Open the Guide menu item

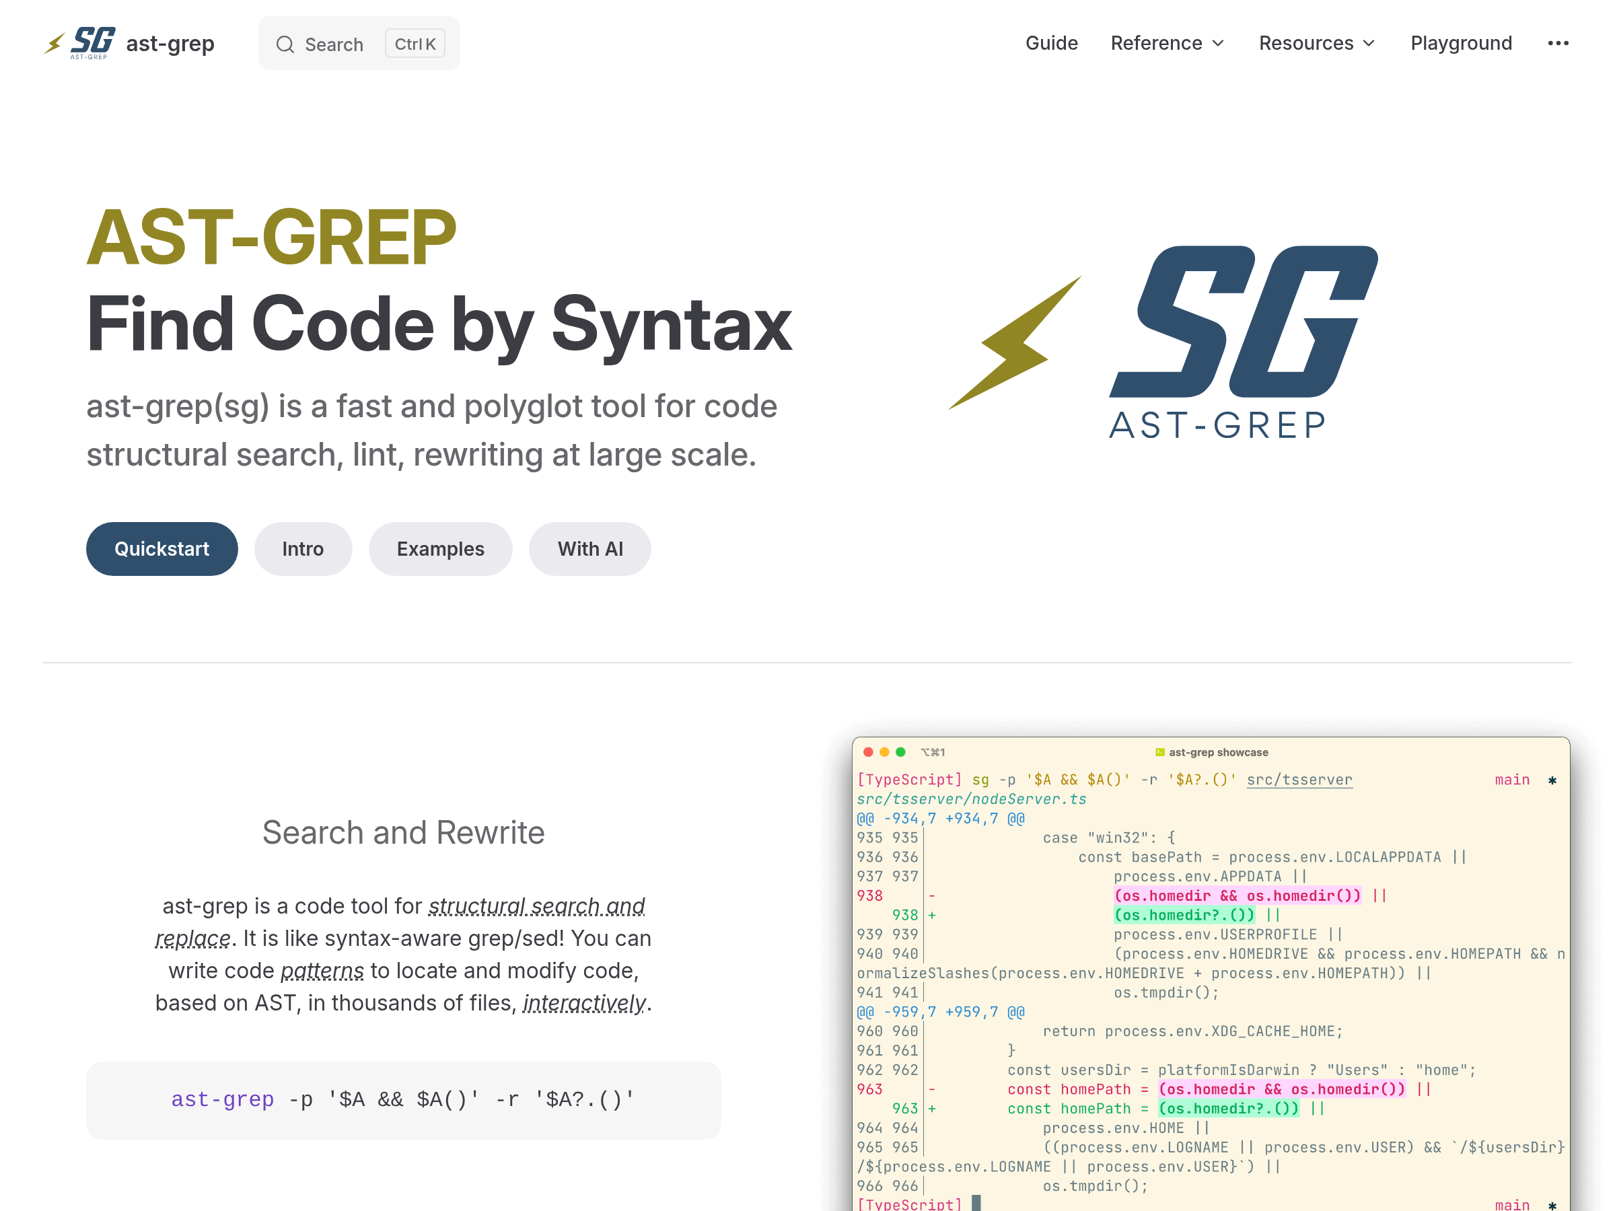pyautogui.click(x=1051, y=43)
